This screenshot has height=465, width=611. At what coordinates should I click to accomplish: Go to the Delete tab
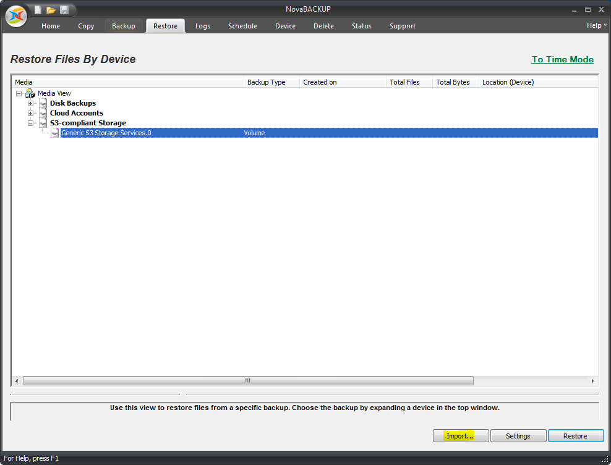tap(324, 26)
